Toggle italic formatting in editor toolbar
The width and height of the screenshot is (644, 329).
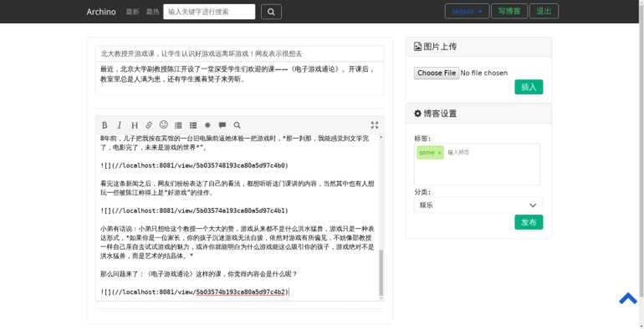click(x=119, y=125)
